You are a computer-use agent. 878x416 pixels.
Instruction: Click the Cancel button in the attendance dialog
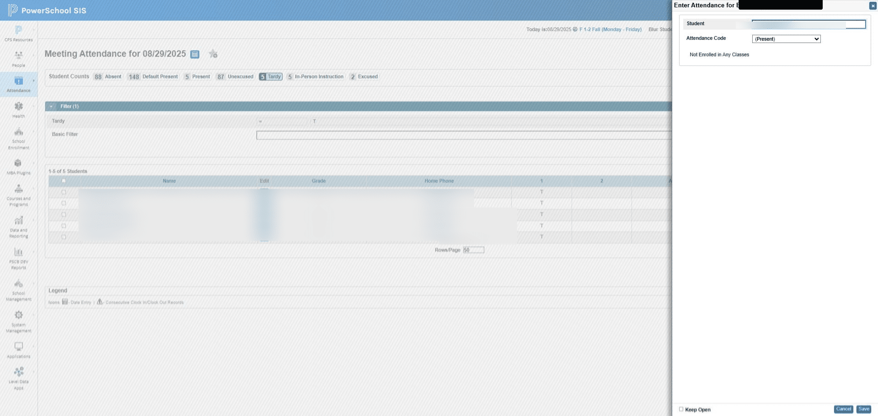tap(843, 409)
